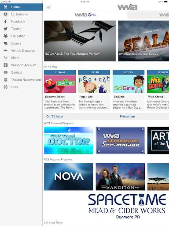Image resolution: width=169 pixels, height=226 pixels.
Task: Click the 11:30 AM time label
Action: [94, 72]
